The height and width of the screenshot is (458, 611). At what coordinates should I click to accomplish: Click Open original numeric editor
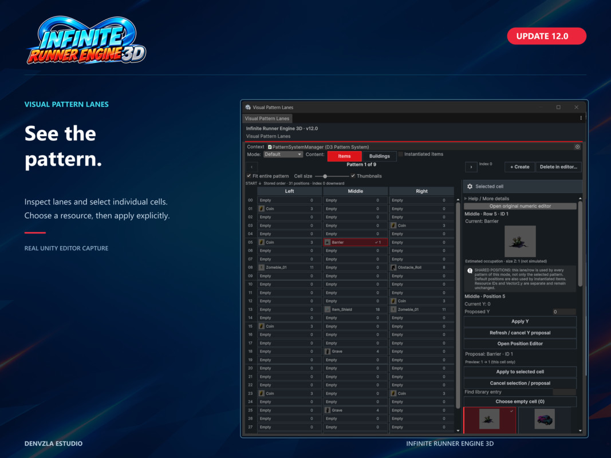tap(520, 206)
